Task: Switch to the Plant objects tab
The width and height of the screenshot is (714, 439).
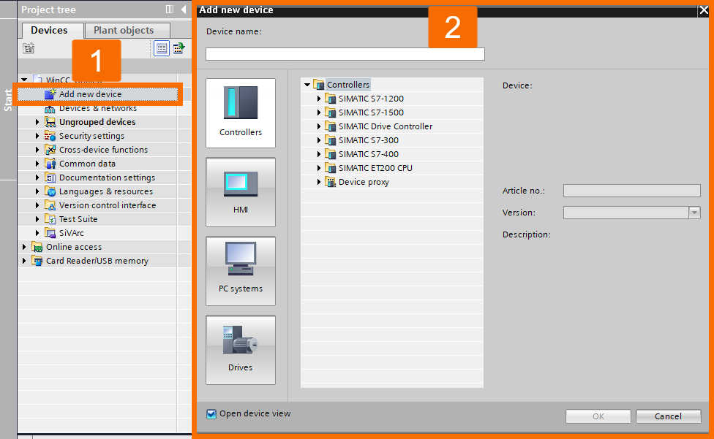Action: click(127, 31)
